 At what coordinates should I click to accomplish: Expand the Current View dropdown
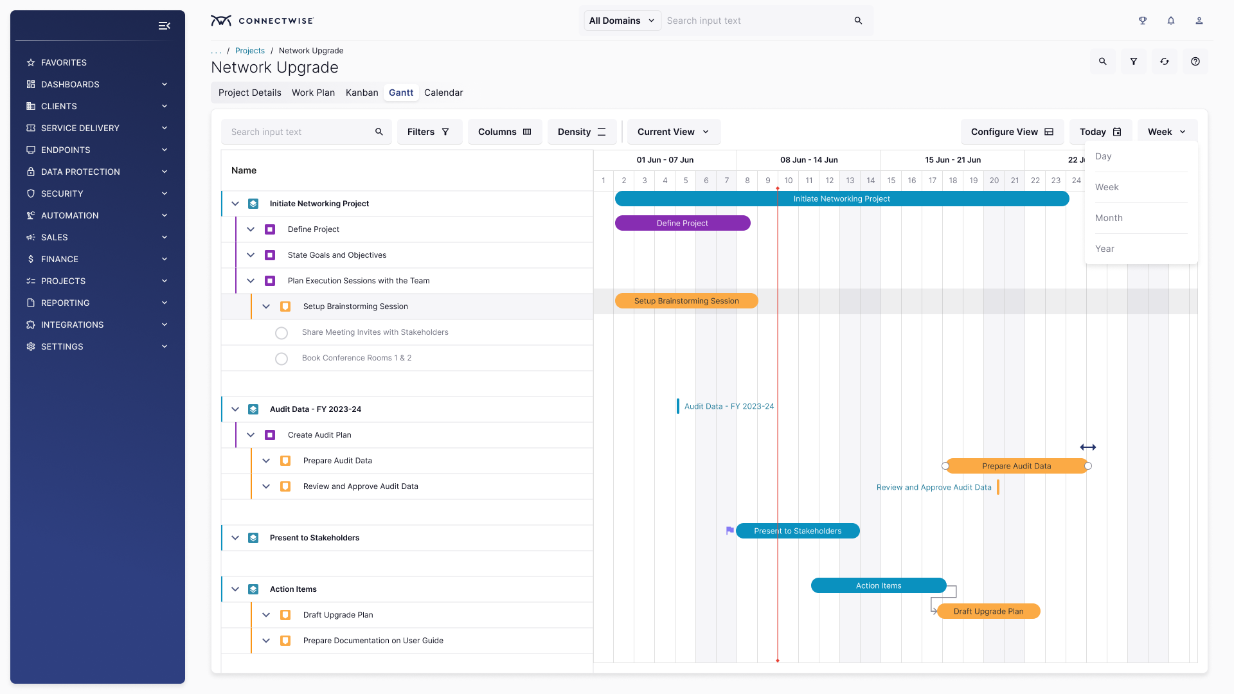[x=673, y=132]
